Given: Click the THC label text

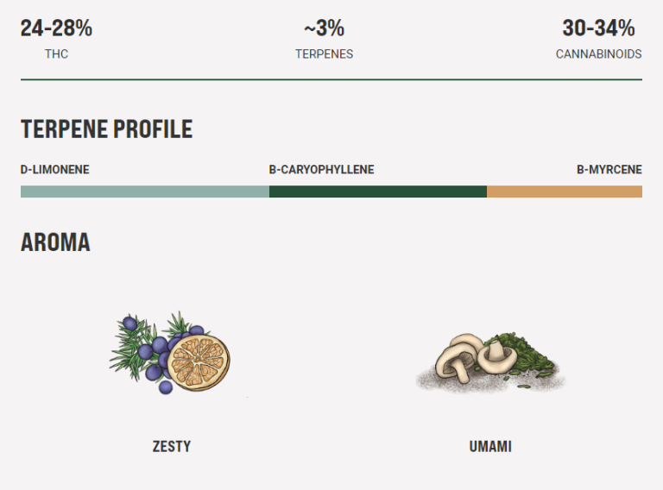Looking at the screenshot, I should [56, 53].
